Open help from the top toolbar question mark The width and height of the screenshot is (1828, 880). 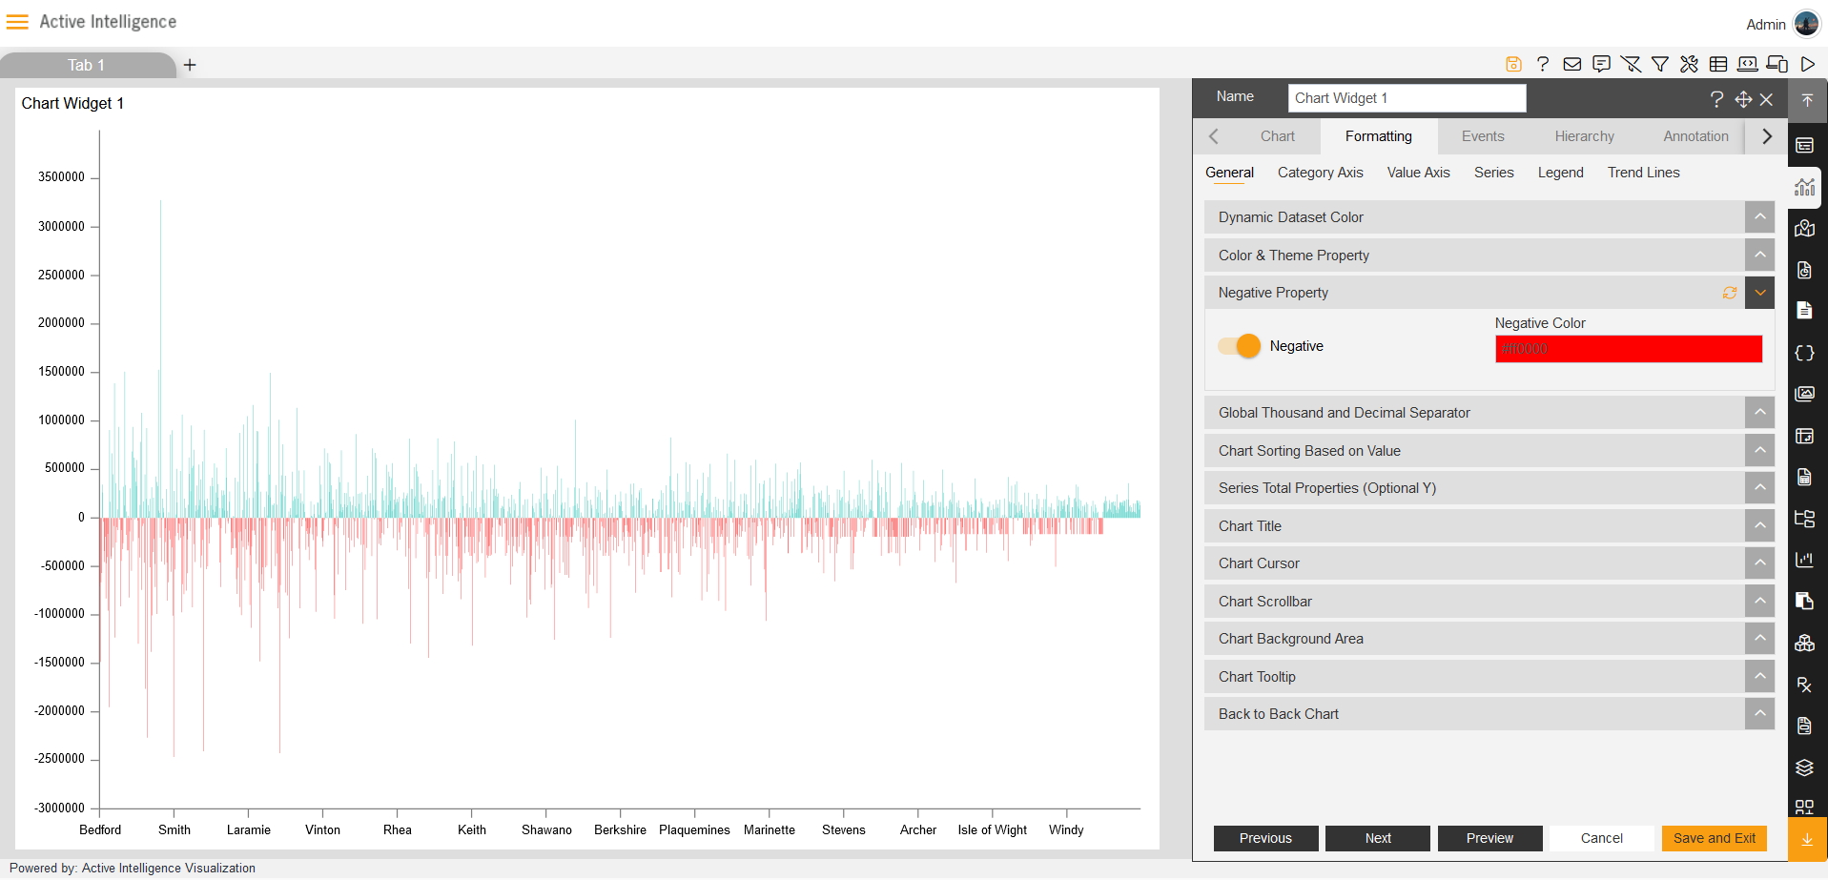[x=1543, y=64]
